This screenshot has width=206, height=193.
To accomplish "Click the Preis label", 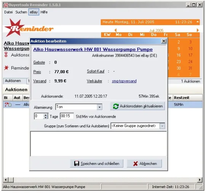I will pos(37,72).
